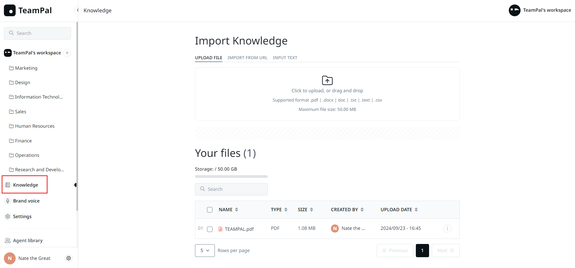Viewport: 575px width, 268px height.
Task: Switch to the INPUT TEXT tab
Action: (x=285, y=58)
